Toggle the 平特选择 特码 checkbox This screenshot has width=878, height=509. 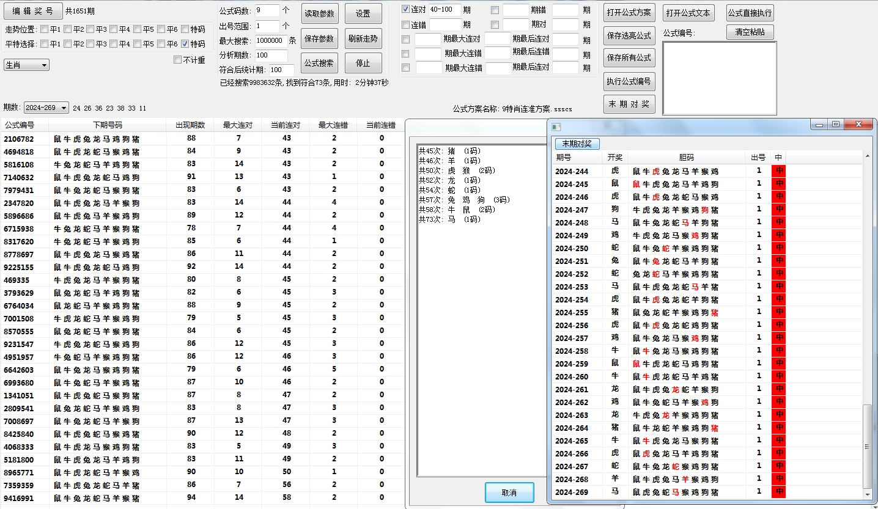coord(185,44)
